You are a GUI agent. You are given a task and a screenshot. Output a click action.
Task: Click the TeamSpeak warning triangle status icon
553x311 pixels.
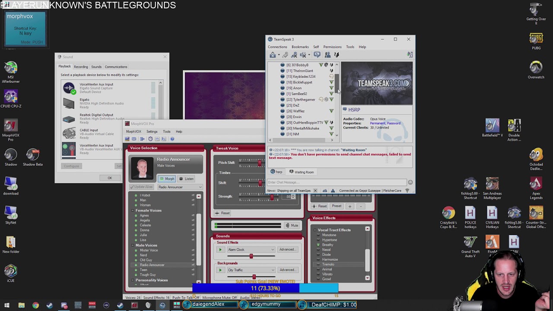pyautogui.click(x=333, y=190)
